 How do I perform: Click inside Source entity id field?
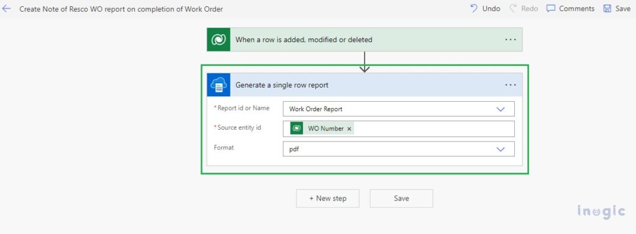399,128
